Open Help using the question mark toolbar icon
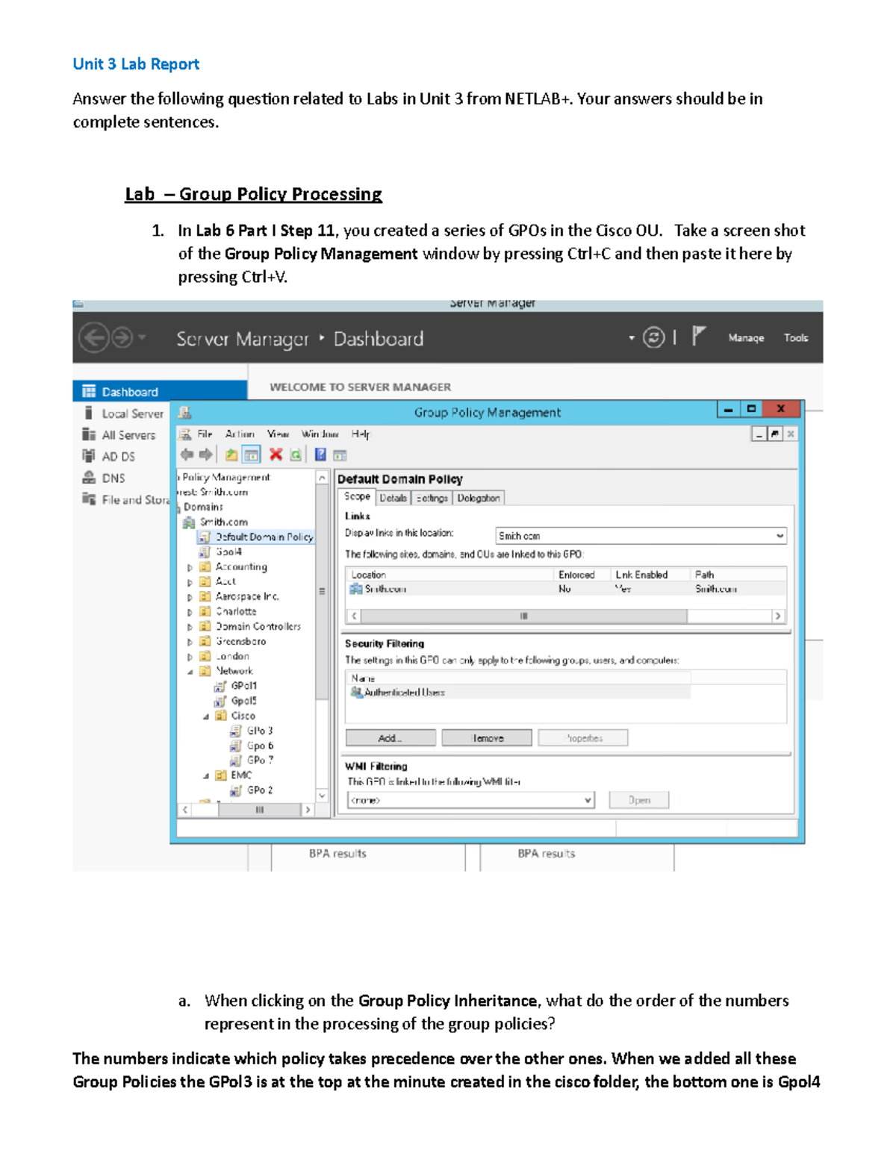The image size is (896, 1159). [x=320, y=454]
